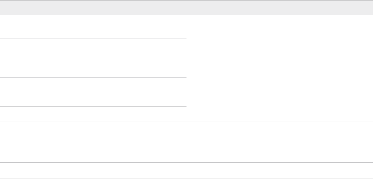Click the second merged right-column cell
This screenshot has width=373, height=179.
(280, 78)
